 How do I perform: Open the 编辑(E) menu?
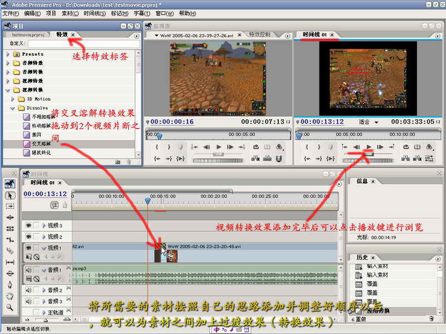[32, 13]
